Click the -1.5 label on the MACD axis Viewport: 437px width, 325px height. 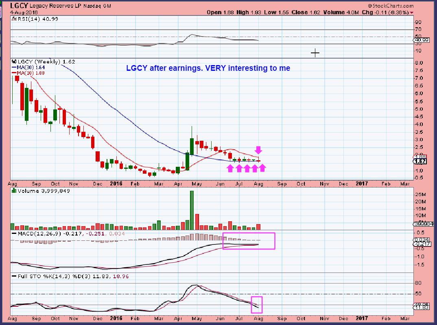click(x=419, y=264)
